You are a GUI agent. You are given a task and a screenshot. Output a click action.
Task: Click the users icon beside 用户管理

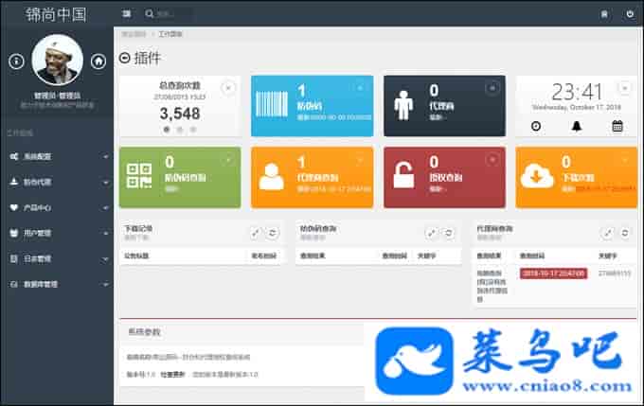14,233
